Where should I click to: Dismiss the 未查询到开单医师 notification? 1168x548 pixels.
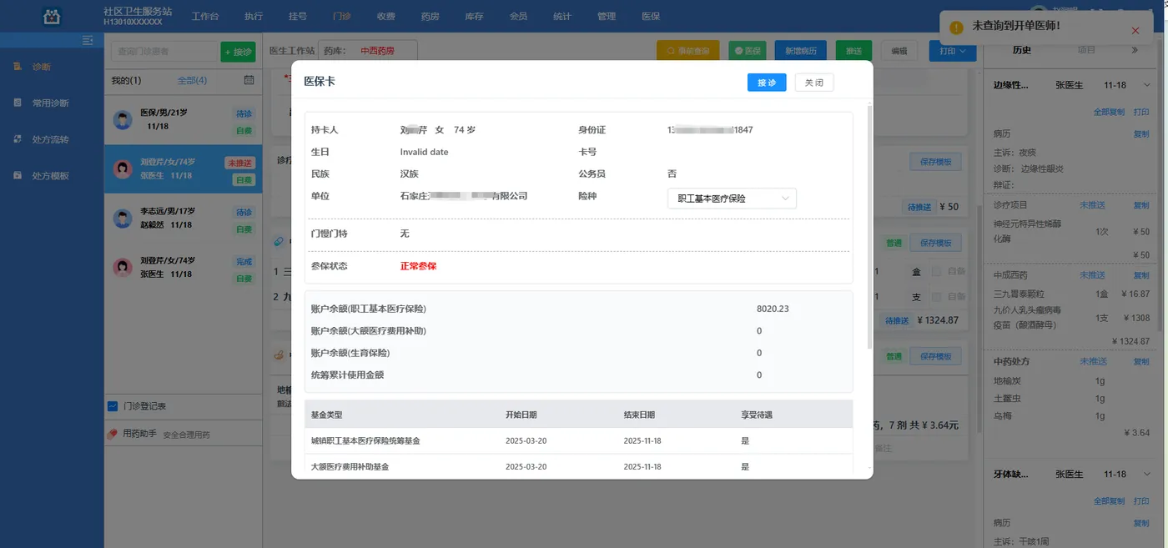1135,30
